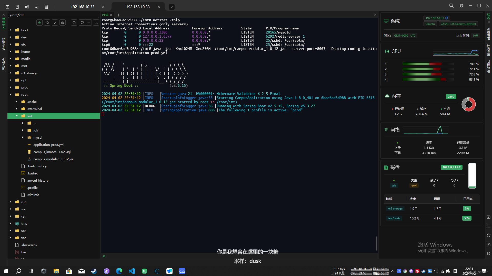Expand the boot folder
492x276 pixels.
(11, 30)
